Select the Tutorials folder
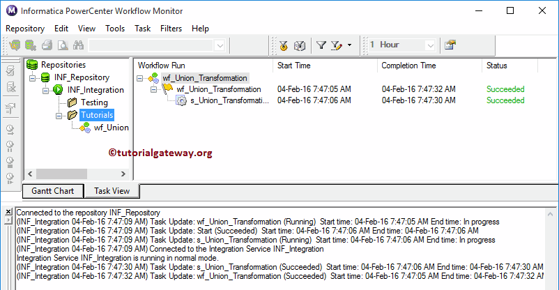The image size is (559, 290). 97,115
